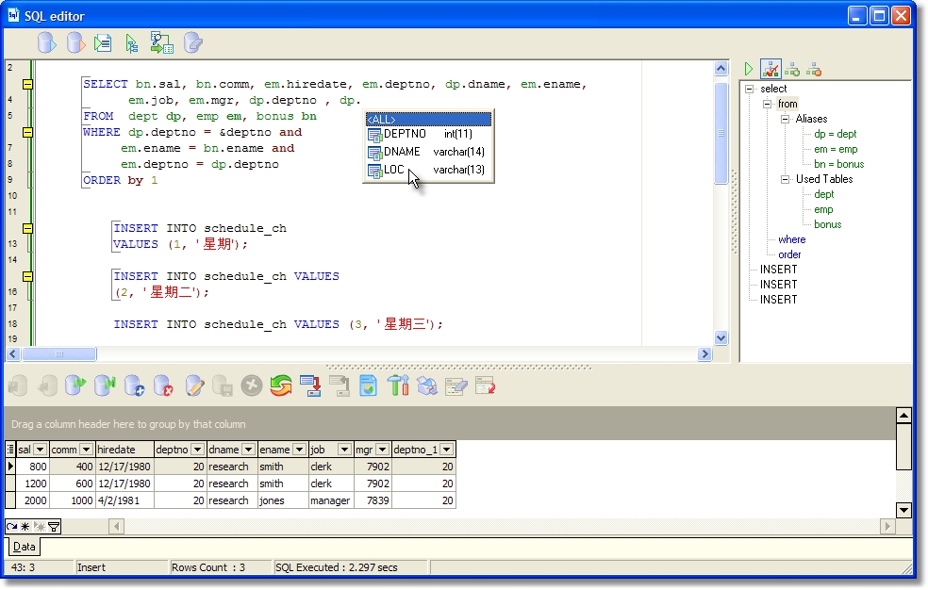This screenshot has width=928, height=590.
Task: Select 'em = emp' alias in tree
Action: [836, 150]
